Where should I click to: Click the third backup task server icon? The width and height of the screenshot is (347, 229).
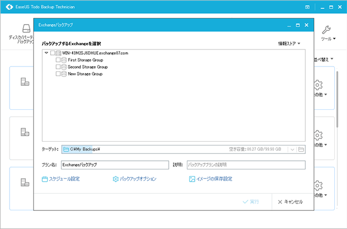25,182
